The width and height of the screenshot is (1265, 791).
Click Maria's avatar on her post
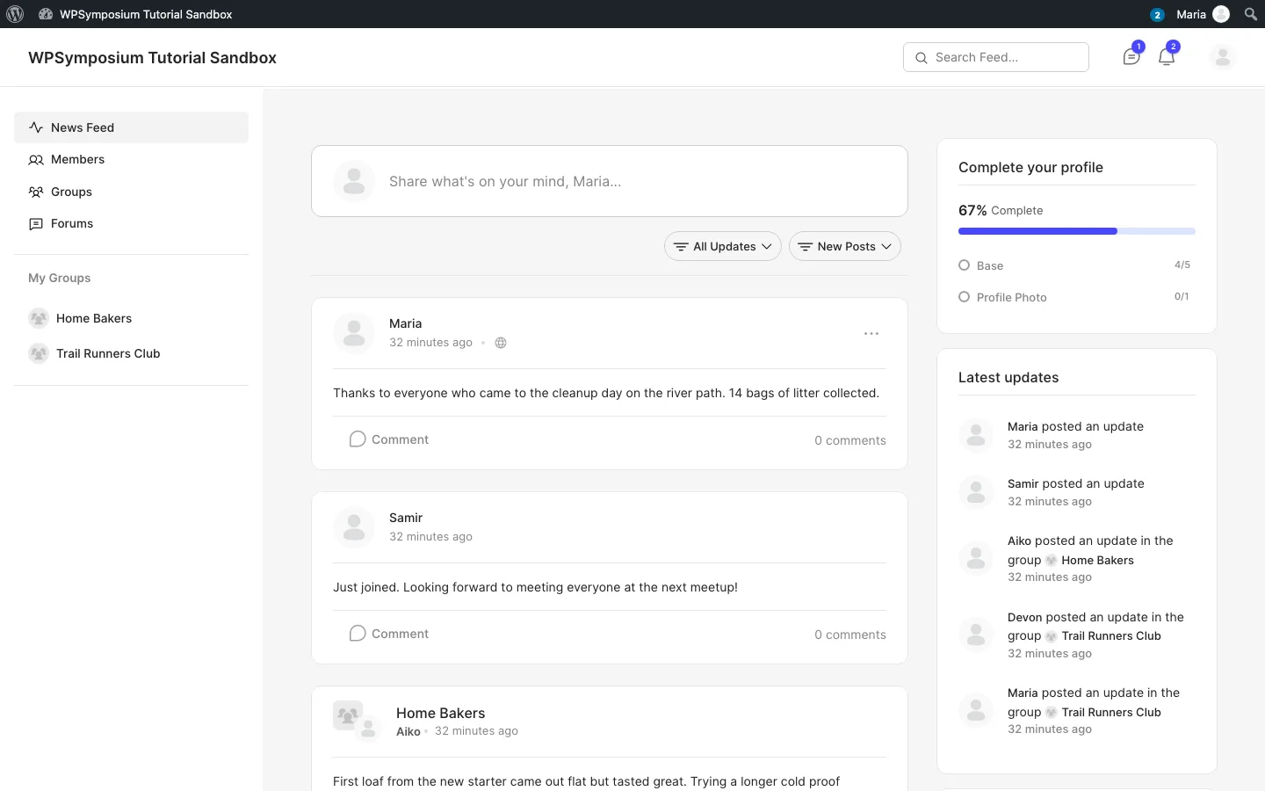(354, 333)
